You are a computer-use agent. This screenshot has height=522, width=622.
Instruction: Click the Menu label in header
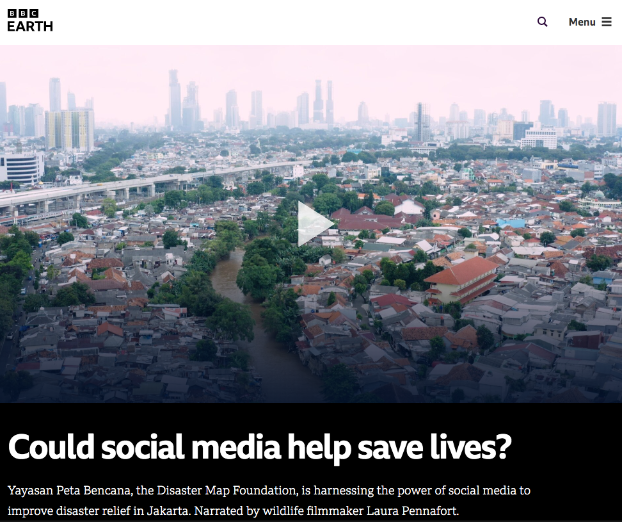tap(582, 22)
